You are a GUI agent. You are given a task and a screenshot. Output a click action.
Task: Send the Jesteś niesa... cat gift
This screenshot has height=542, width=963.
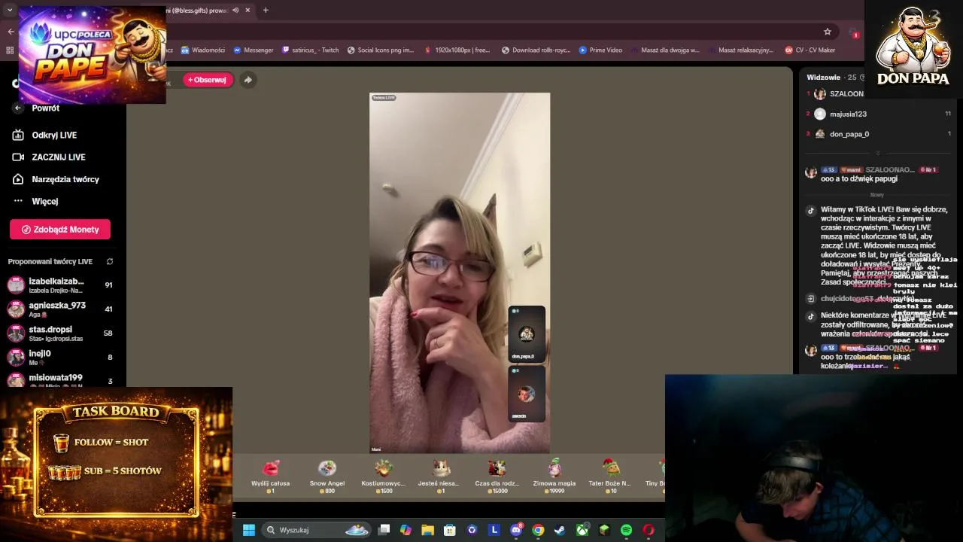click(439, 476)
